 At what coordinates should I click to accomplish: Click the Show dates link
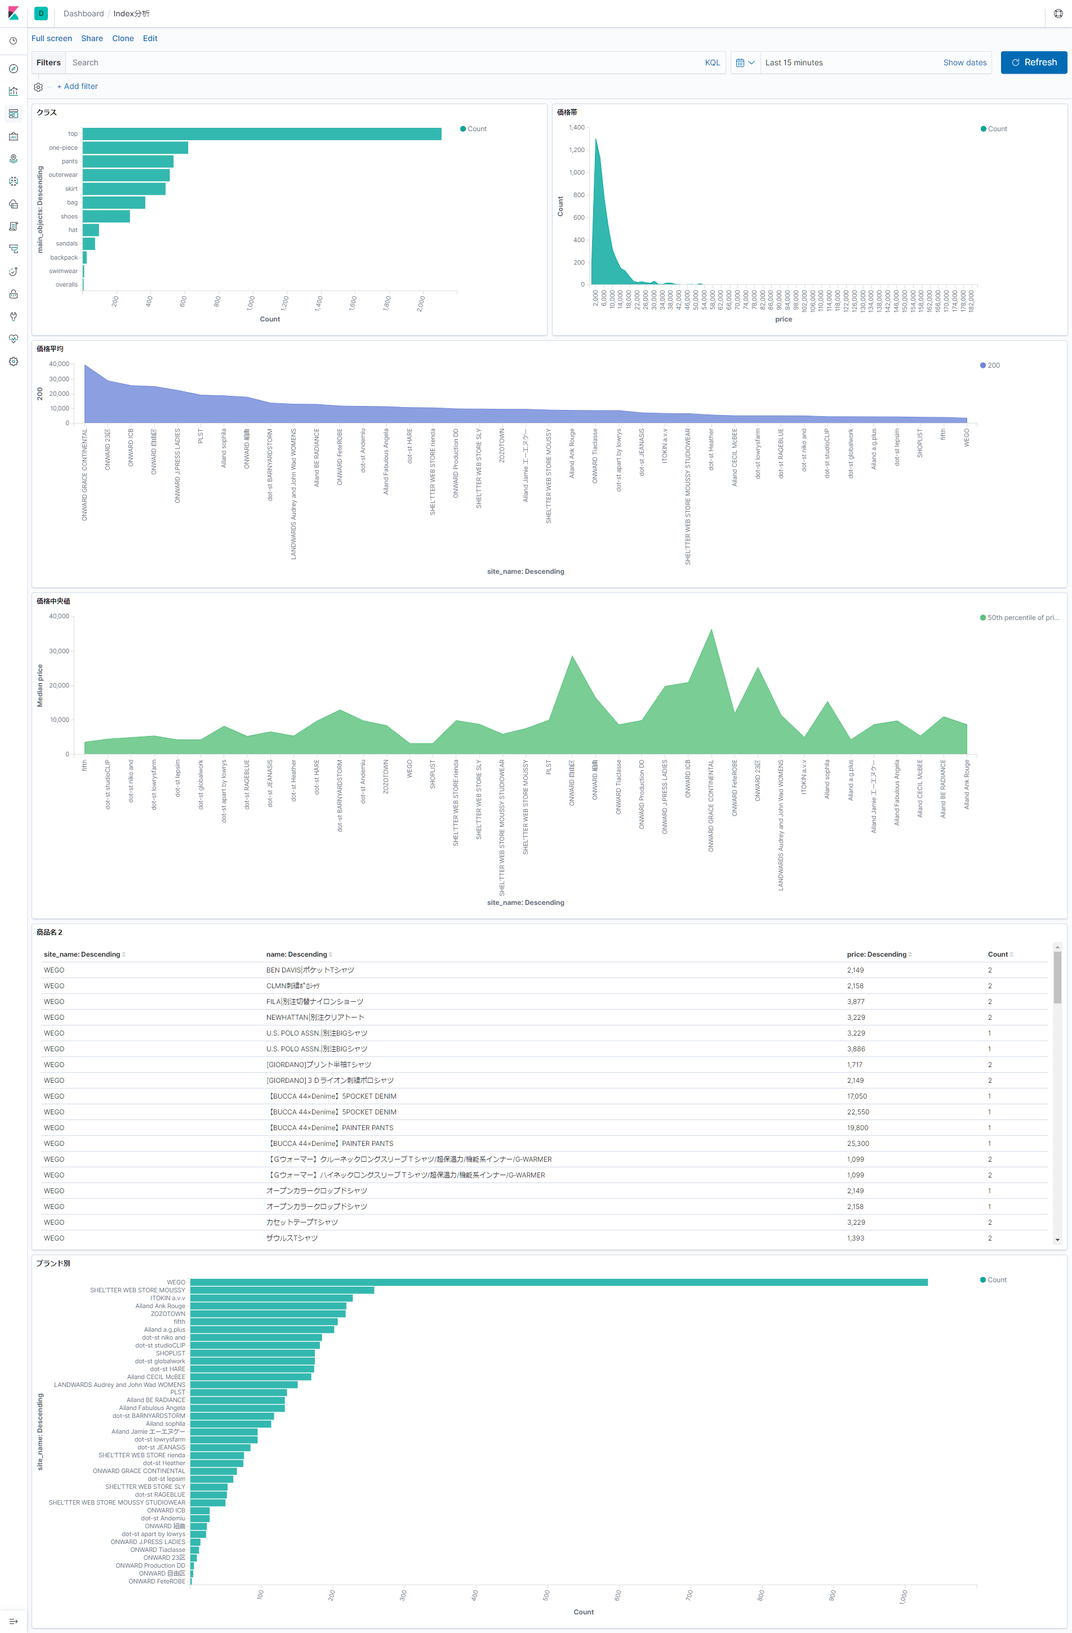click(964, 63)
